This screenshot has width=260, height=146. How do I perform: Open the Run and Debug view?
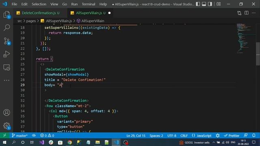coord(6,54)
